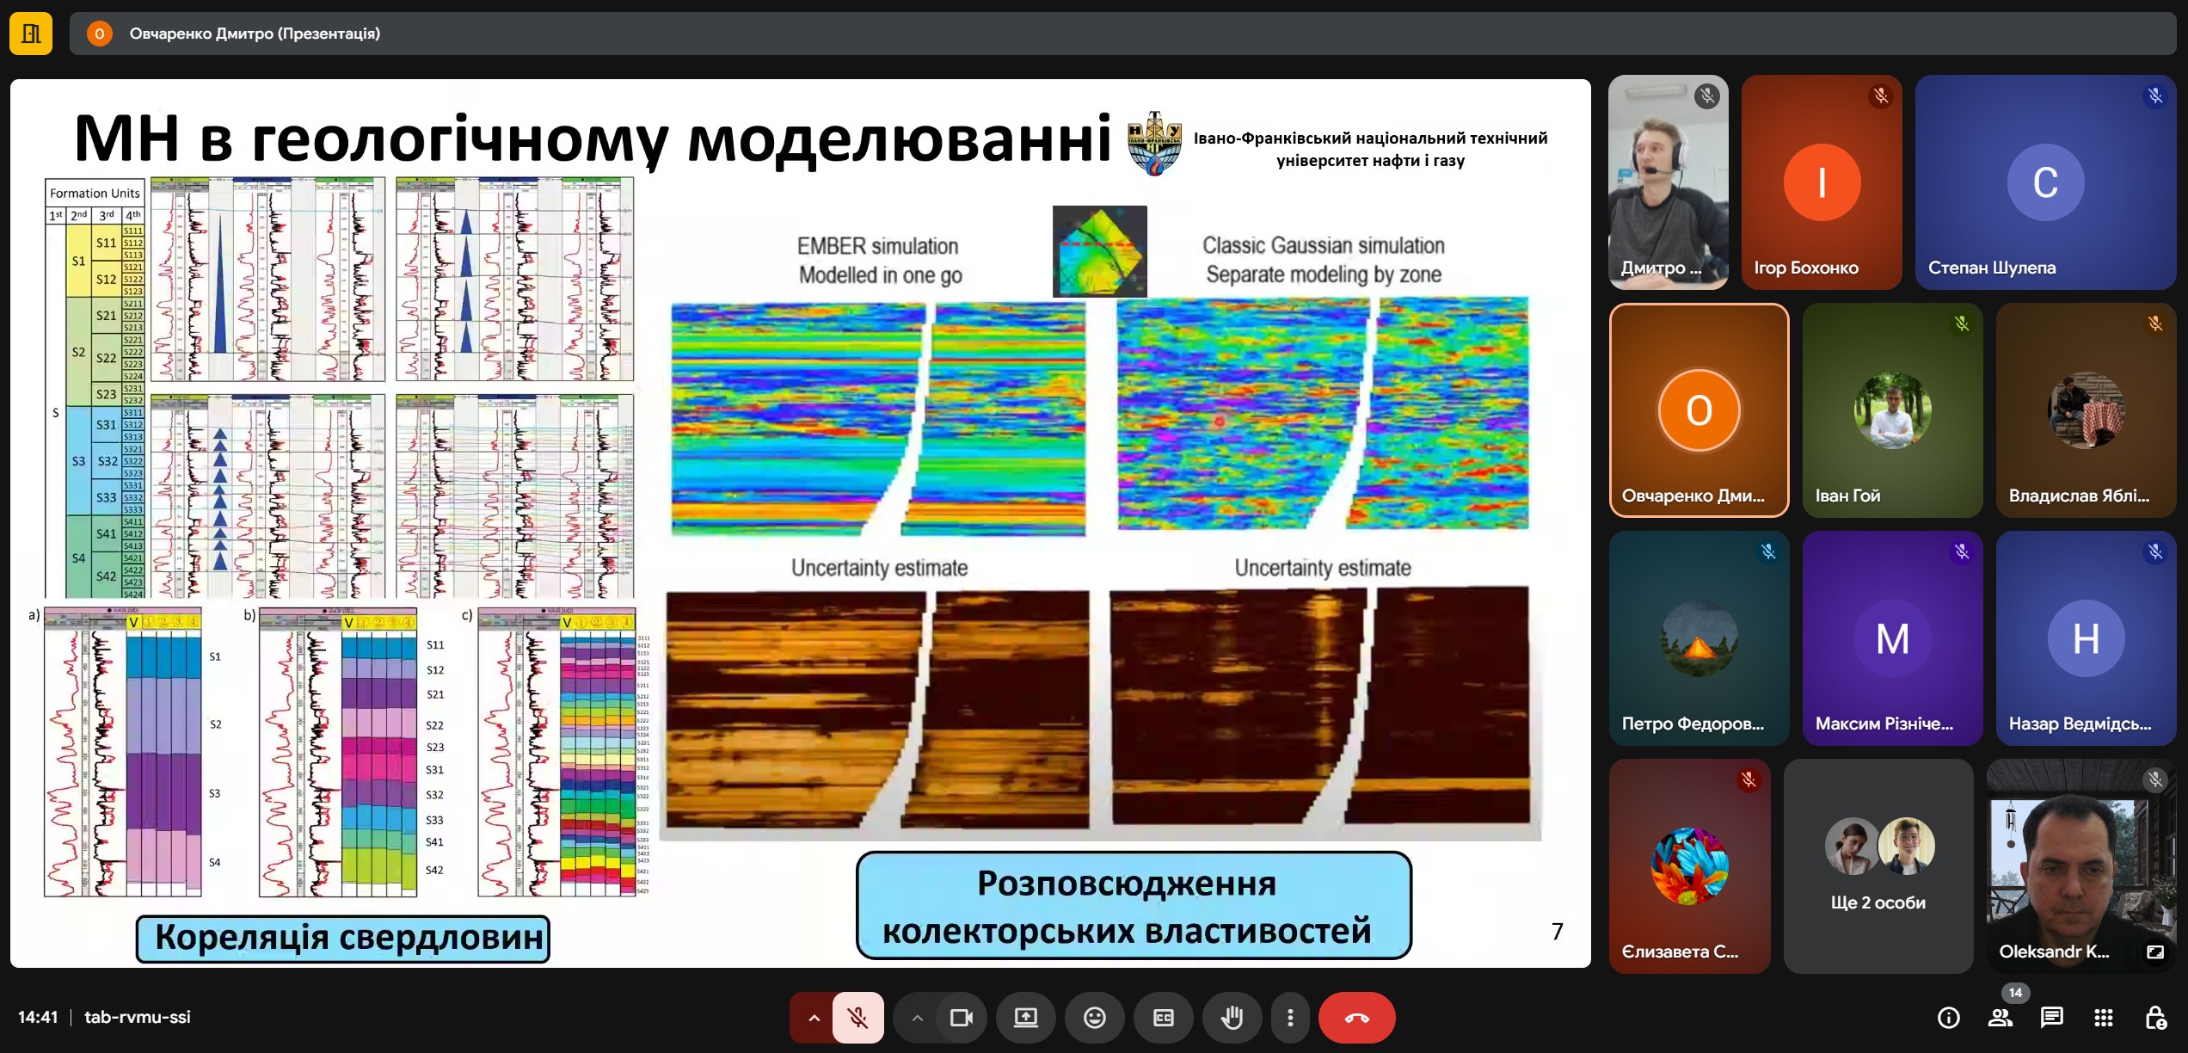
Task: Open meeting details info icon
Action: click(1948, 1018)
